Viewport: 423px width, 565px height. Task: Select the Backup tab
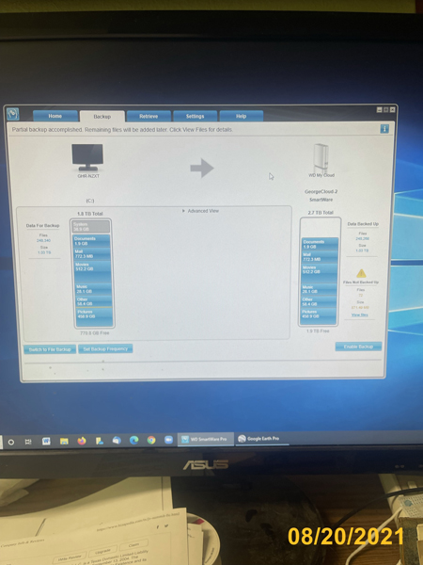tap(102, 117)
